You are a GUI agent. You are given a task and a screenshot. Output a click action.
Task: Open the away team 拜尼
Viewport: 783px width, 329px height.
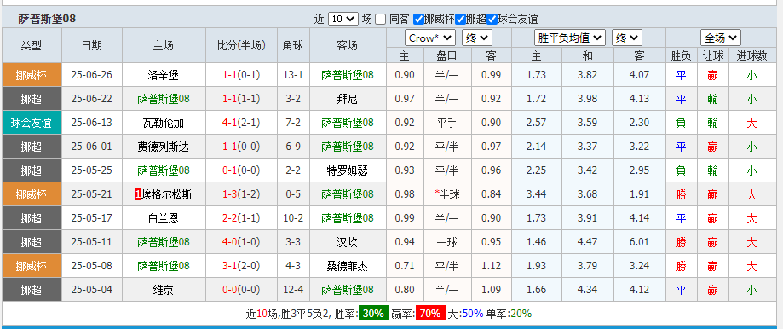point(348,100)
